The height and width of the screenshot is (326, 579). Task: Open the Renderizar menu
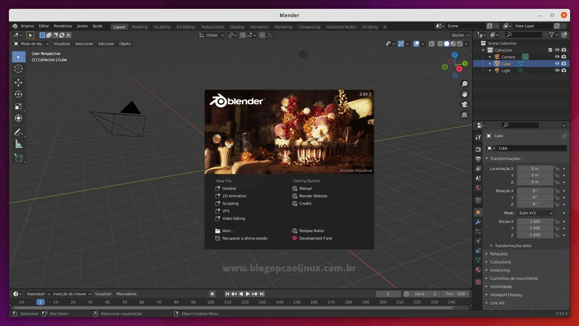click(x=63, y=26)
